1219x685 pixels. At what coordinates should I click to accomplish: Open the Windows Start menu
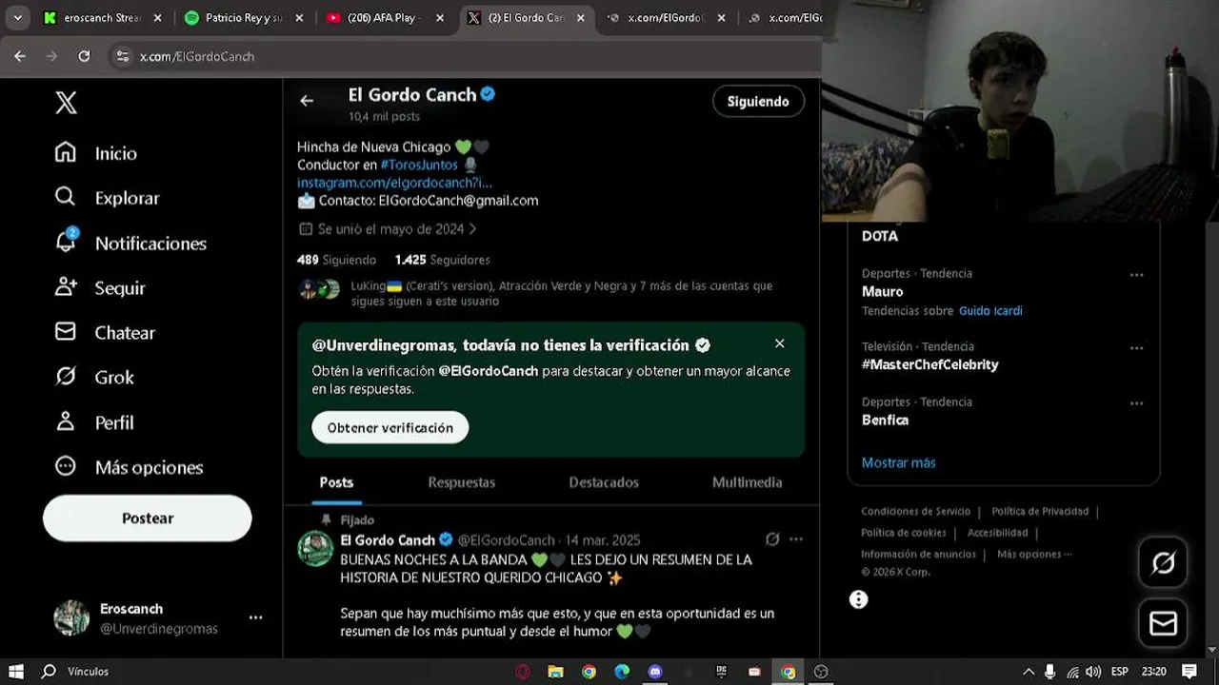[x=15, y=672]
